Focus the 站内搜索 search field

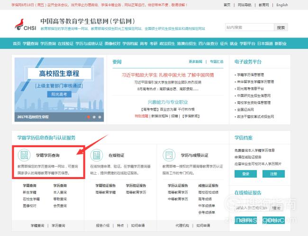(249, 28)
